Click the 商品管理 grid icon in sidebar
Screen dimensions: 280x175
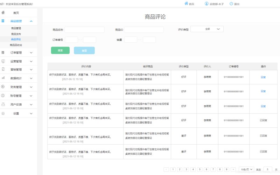coord(3,21)
